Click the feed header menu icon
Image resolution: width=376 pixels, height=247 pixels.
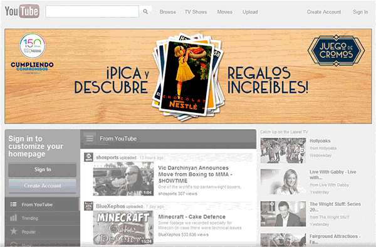coord(90,139)
